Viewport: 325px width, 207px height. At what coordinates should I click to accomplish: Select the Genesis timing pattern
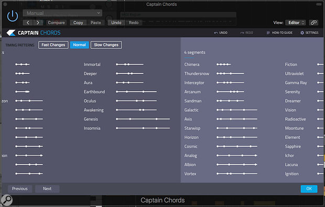(91, 119)
